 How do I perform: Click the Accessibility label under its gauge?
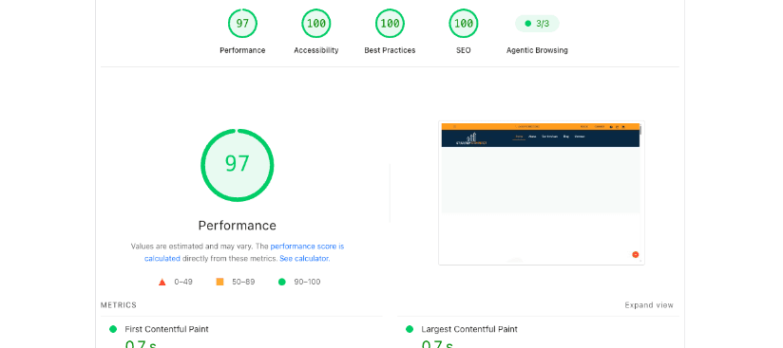coord(316,50)
